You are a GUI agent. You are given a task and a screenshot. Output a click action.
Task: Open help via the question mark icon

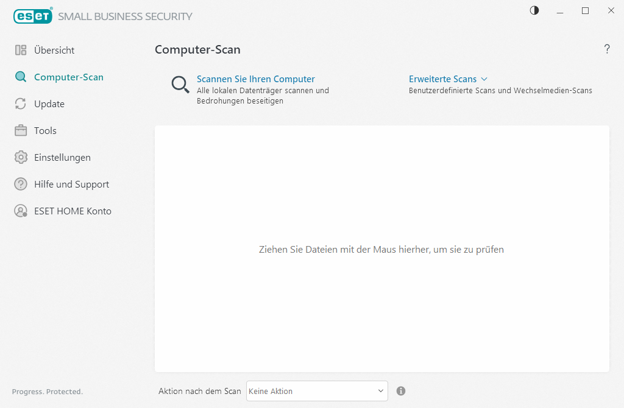pos(607,49)
